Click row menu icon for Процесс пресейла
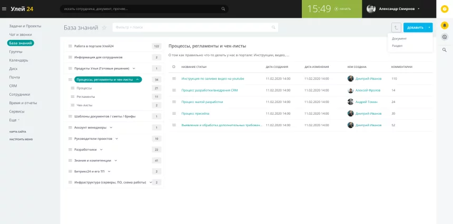The image size is (453, 224). pos(174,113)
